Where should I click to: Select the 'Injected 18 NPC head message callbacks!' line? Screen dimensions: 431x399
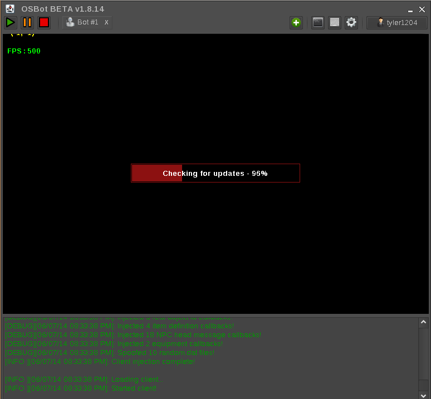point(133,335)
